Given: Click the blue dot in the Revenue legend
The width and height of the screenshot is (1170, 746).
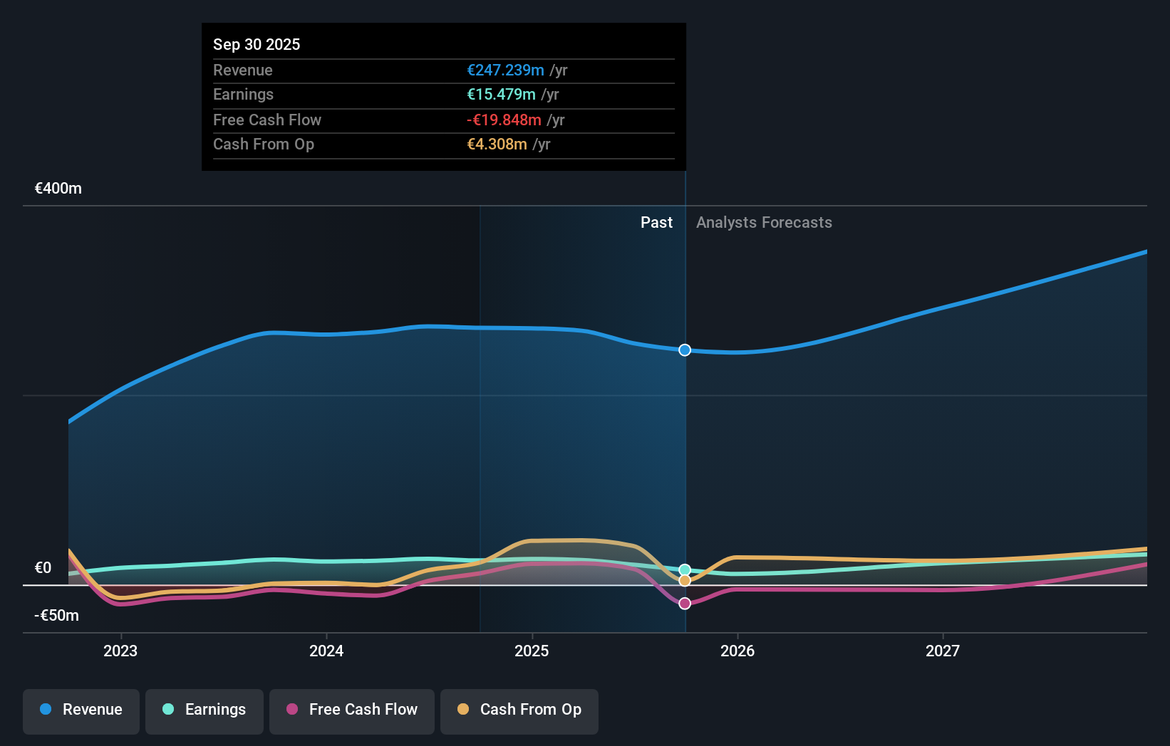Looking at the screenshot, I should tap(44, 710).
